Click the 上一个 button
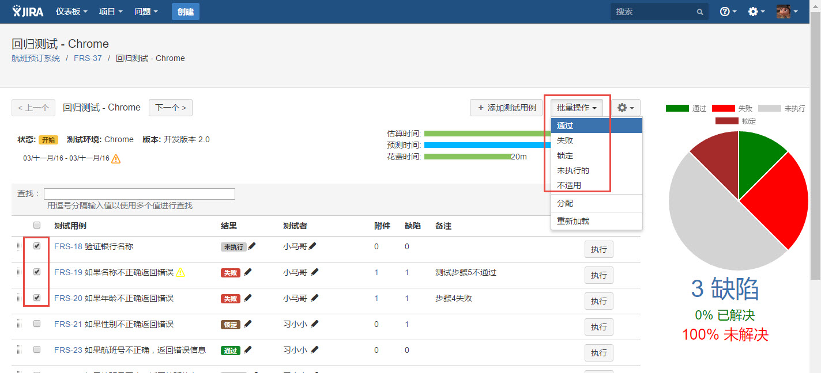 click(33, 108)
